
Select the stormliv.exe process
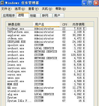point(46,91)
